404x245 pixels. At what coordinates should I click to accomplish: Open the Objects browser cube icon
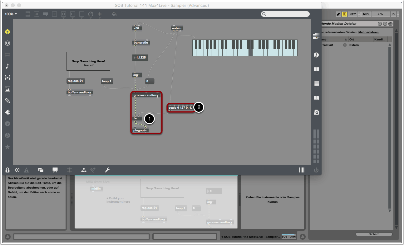click(7, 32)
